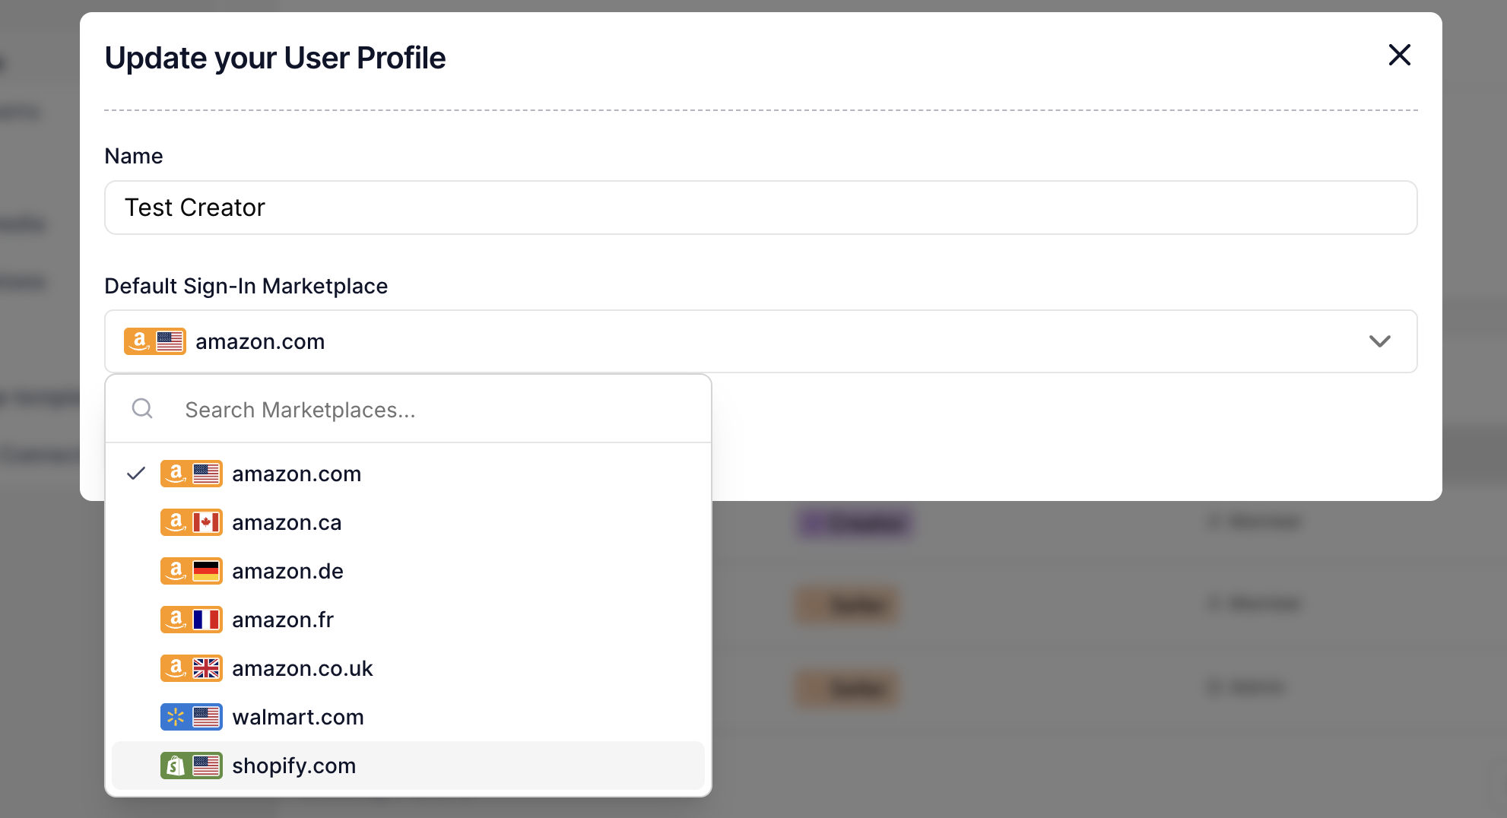Click the amazon.com US flag icon
This screenshot has width=1507, height=818.
tap(207, 474)
